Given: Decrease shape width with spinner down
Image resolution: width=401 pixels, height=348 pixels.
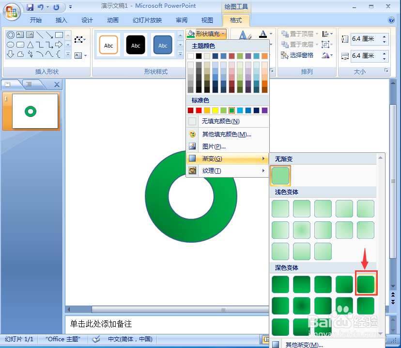Looking at the screenshot, I should (x=384, y=59).
